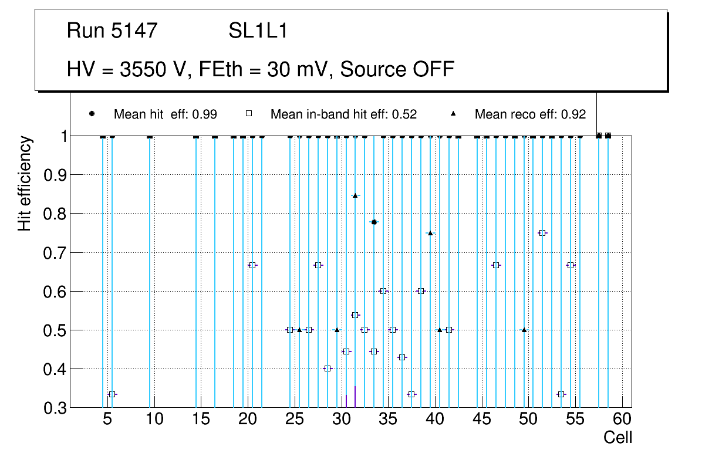Select the "Mean in-band hit eff: 0.52" legend entry
The image size is (702, 453).
pos(343,114)
